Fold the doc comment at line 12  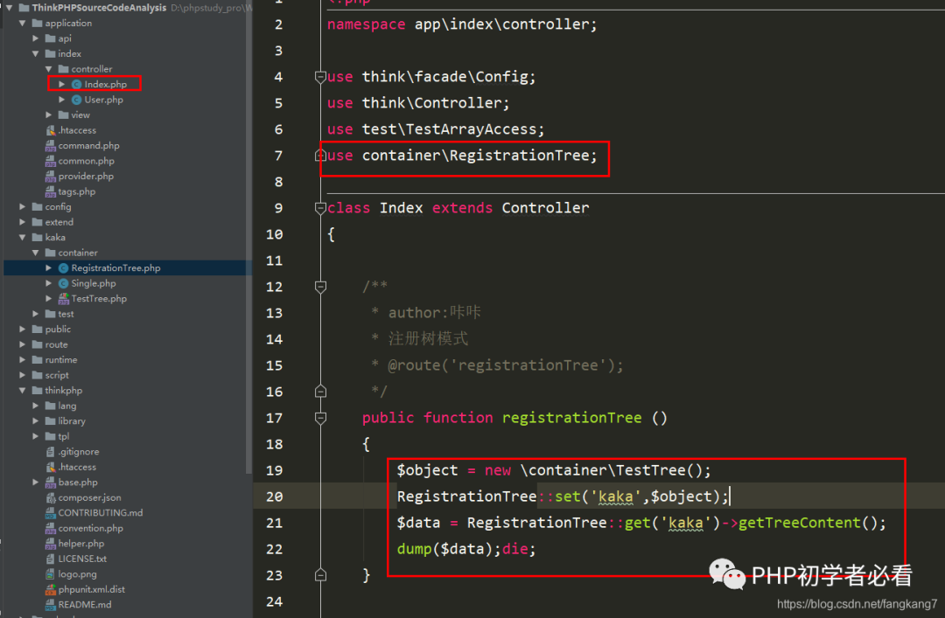[320, 288]
